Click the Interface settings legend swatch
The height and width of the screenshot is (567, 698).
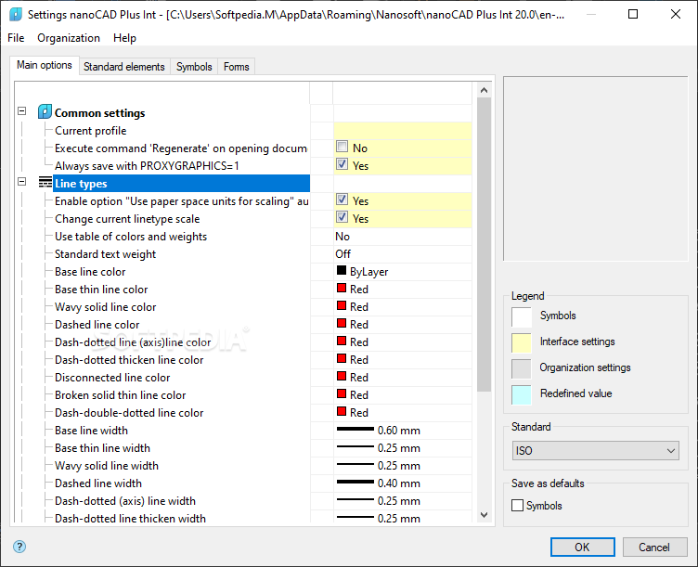click(522, 342)
